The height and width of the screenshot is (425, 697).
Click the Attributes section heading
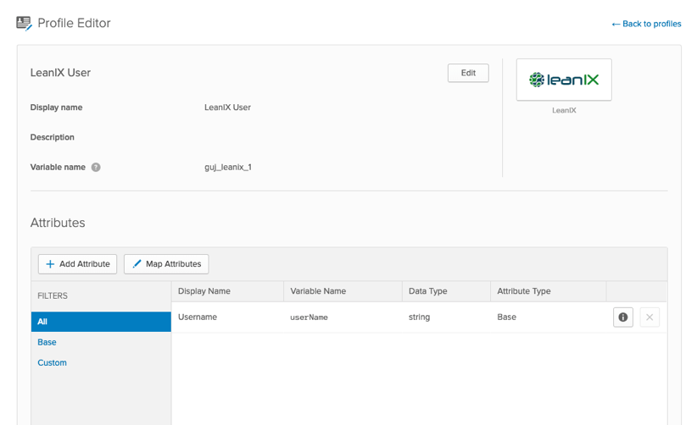58,223
